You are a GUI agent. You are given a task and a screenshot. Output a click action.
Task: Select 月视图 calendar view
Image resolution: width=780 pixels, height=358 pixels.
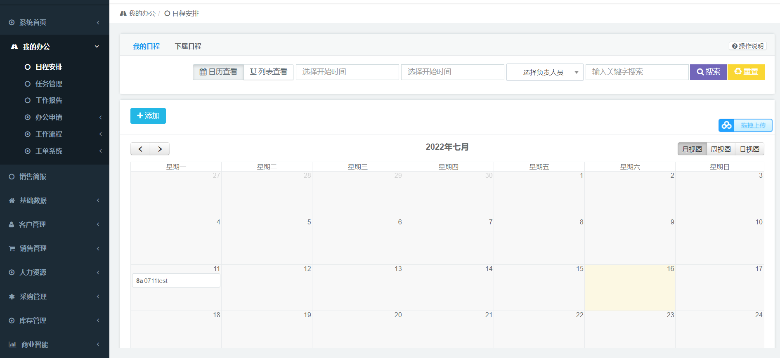click(x=692, y=149)
